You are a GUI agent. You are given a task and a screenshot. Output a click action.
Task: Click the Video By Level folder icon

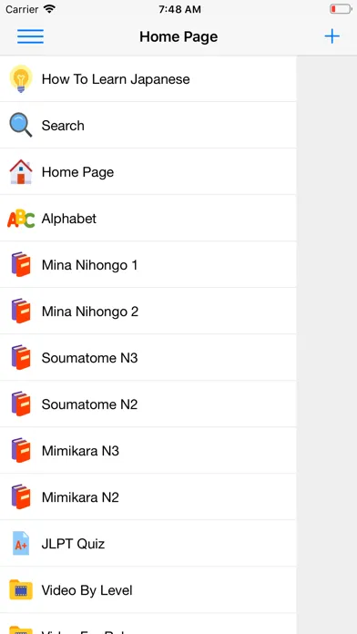[21, 590]
